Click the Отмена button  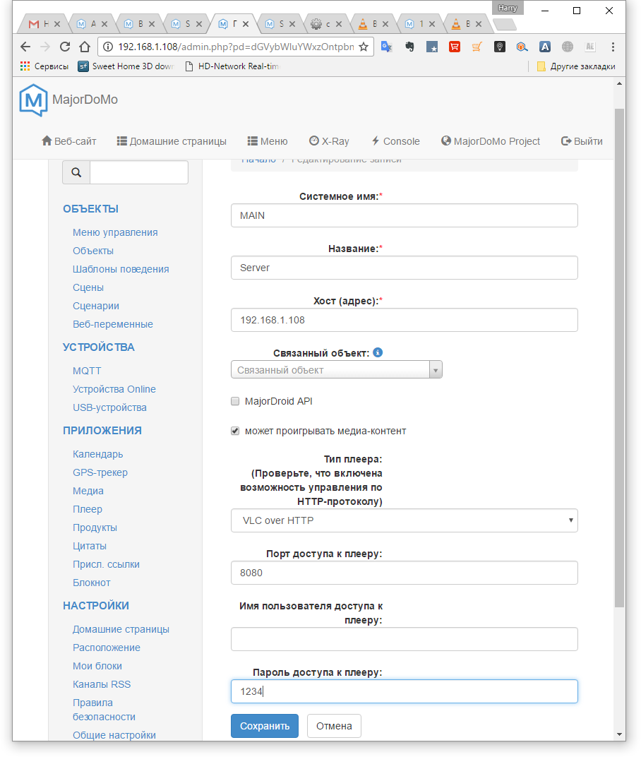[x=334, y=726]
